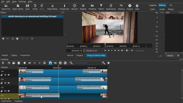Switch to Audio layout

tap(162, 9)
